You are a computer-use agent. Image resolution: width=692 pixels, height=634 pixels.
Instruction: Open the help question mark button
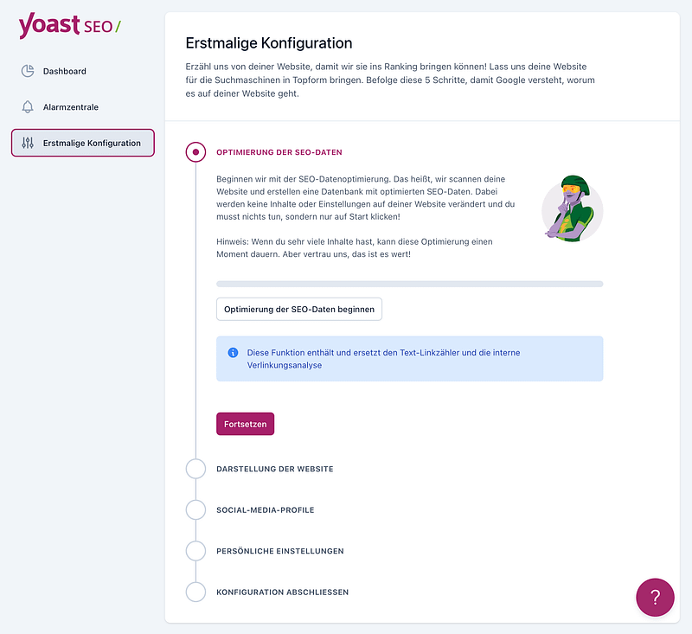[655, 597]
